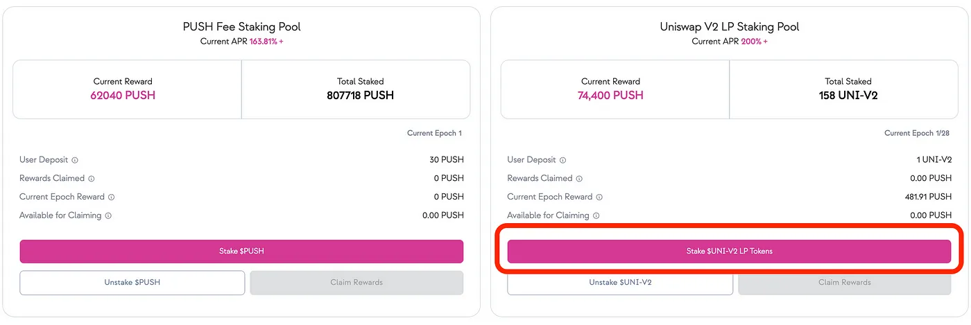Image resolution: width=971 pixels, height=325 pixels.
Task: Click info icon beside PUSH pool Current Epoch Reward
Action: point(112,197)
